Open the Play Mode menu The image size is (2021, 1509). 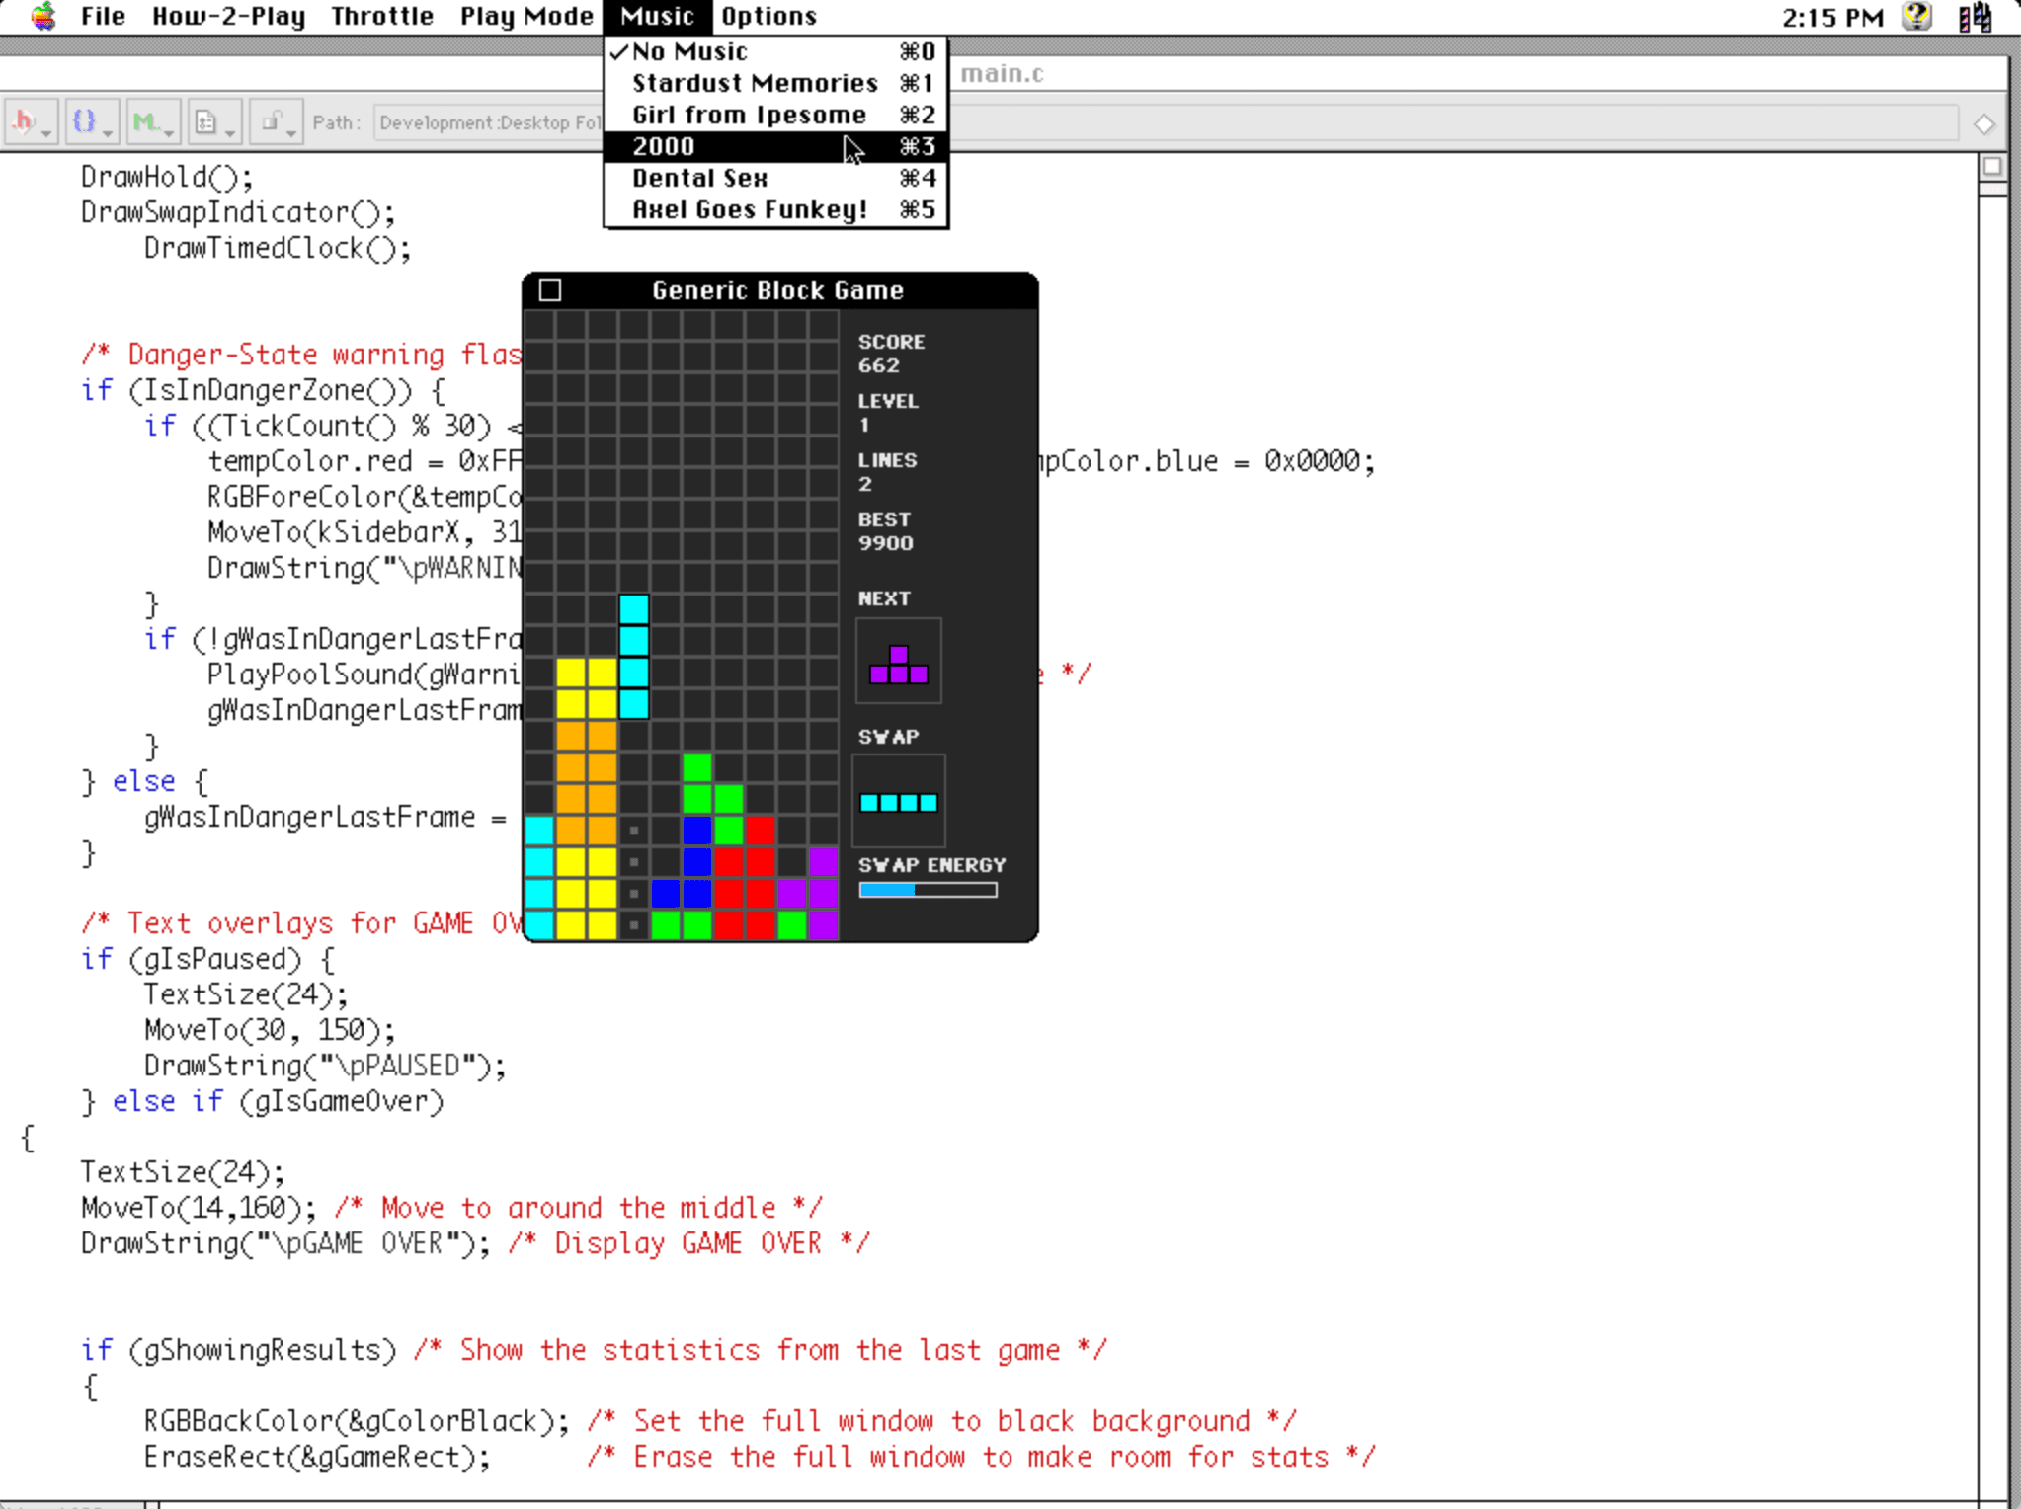pos(526,16)
